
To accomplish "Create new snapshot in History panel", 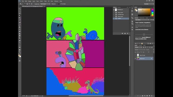I will click(125, 33).
